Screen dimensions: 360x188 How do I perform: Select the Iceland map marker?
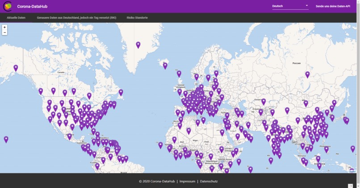coord(165,66)
